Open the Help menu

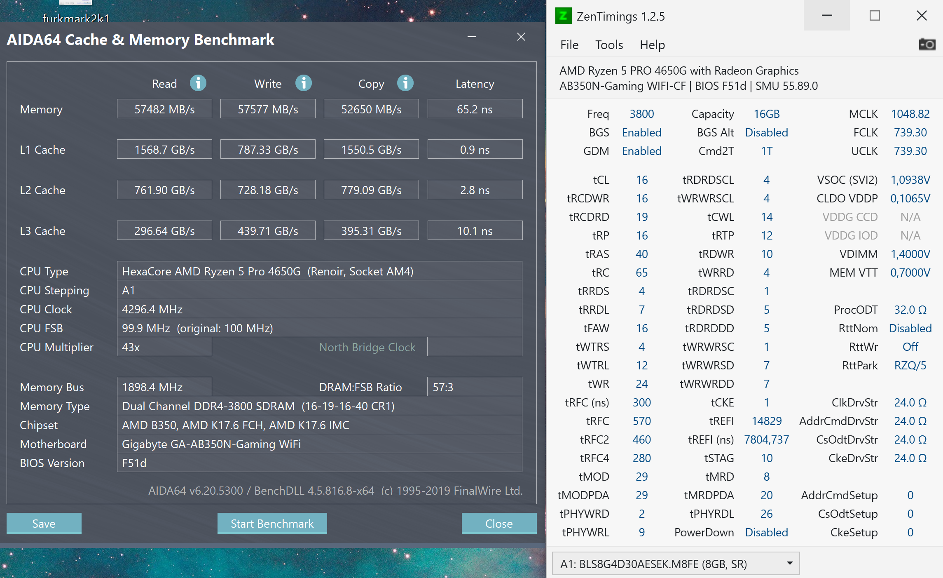[652, 45]
